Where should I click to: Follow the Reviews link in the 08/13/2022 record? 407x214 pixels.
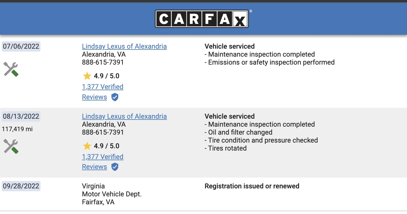(x=94, y=167)
